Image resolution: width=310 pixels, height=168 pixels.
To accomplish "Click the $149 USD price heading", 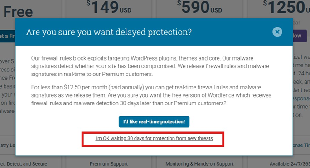I will (109, 7).
